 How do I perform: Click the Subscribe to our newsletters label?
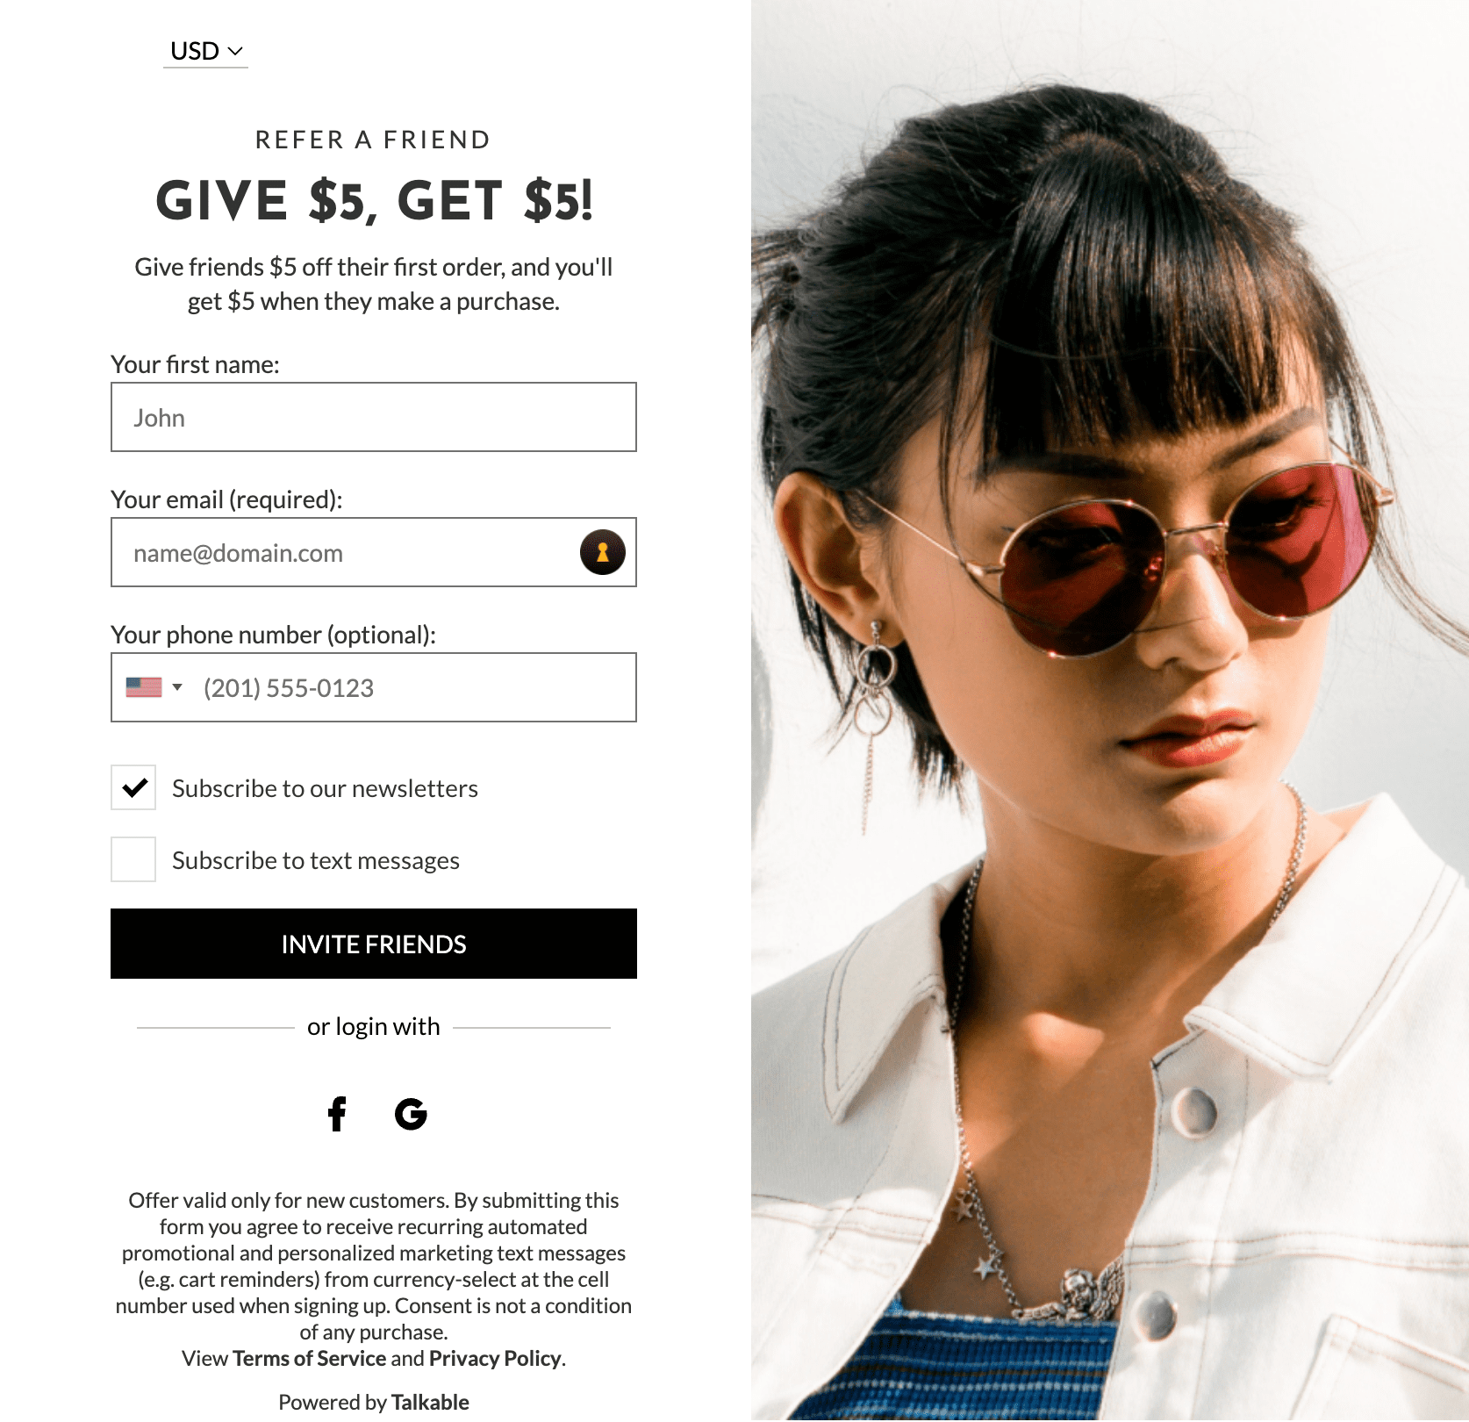[325, 788]
